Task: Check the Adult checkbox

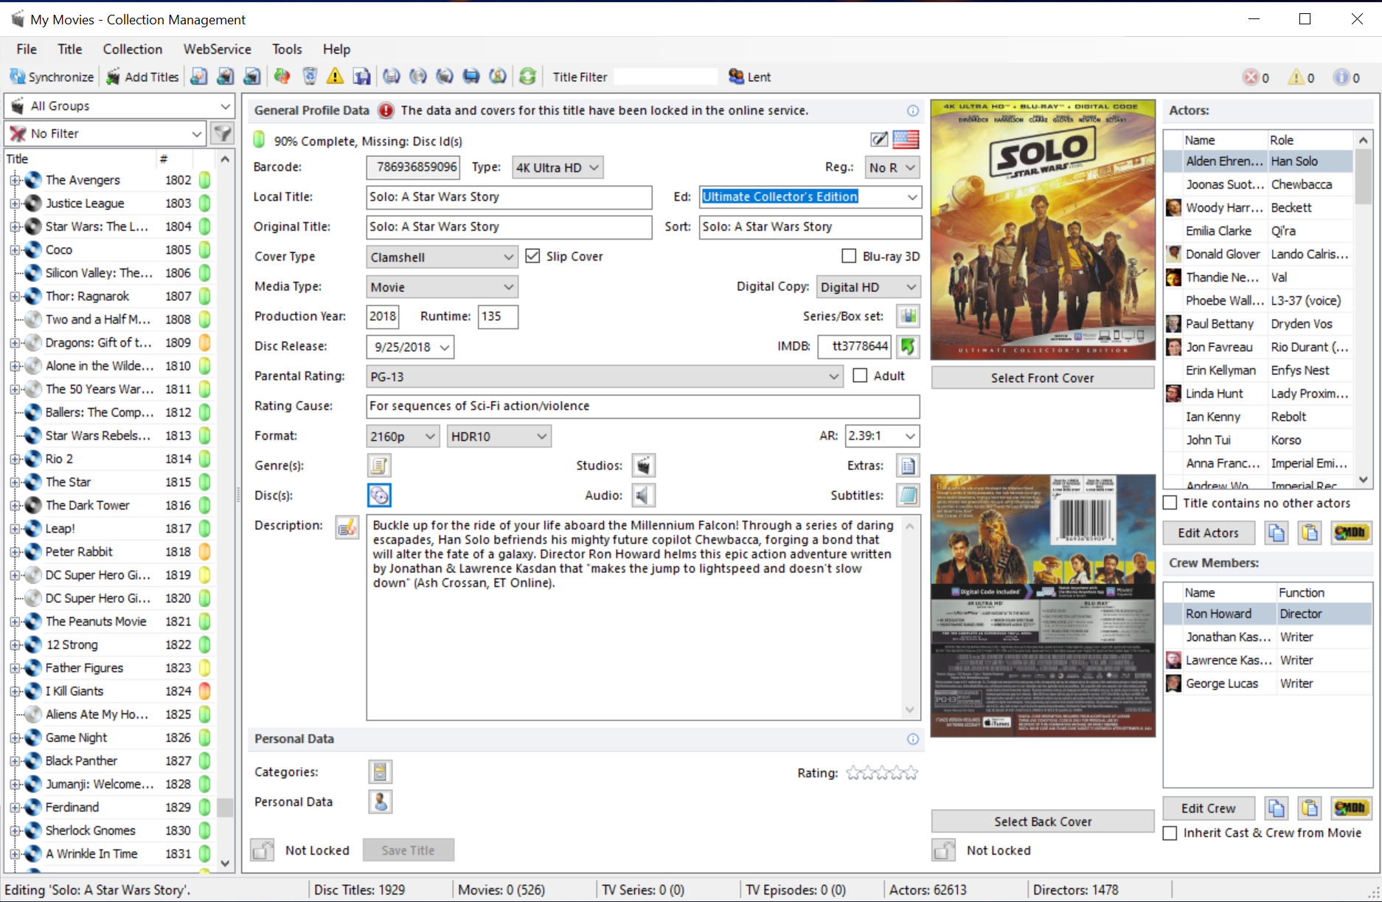Action: click(860, 375)
